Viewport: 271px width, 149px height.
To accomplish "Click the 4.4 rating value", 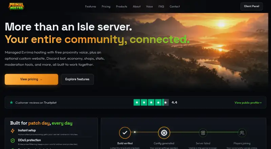I will 174,103.
